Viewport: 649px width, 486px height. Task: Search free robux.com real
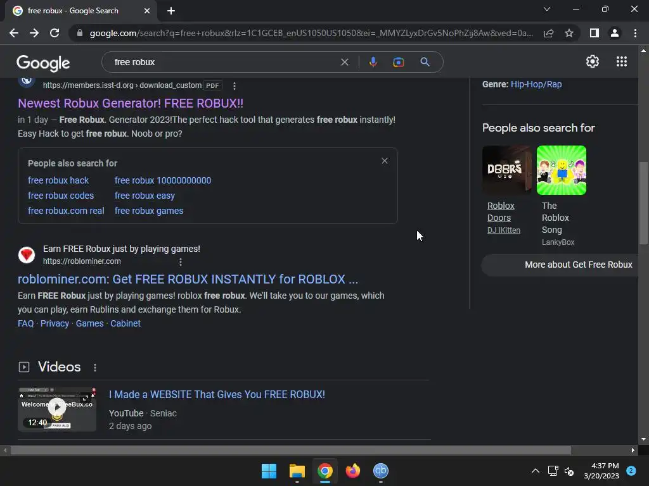pyautogui.click(x=66, y=211)
